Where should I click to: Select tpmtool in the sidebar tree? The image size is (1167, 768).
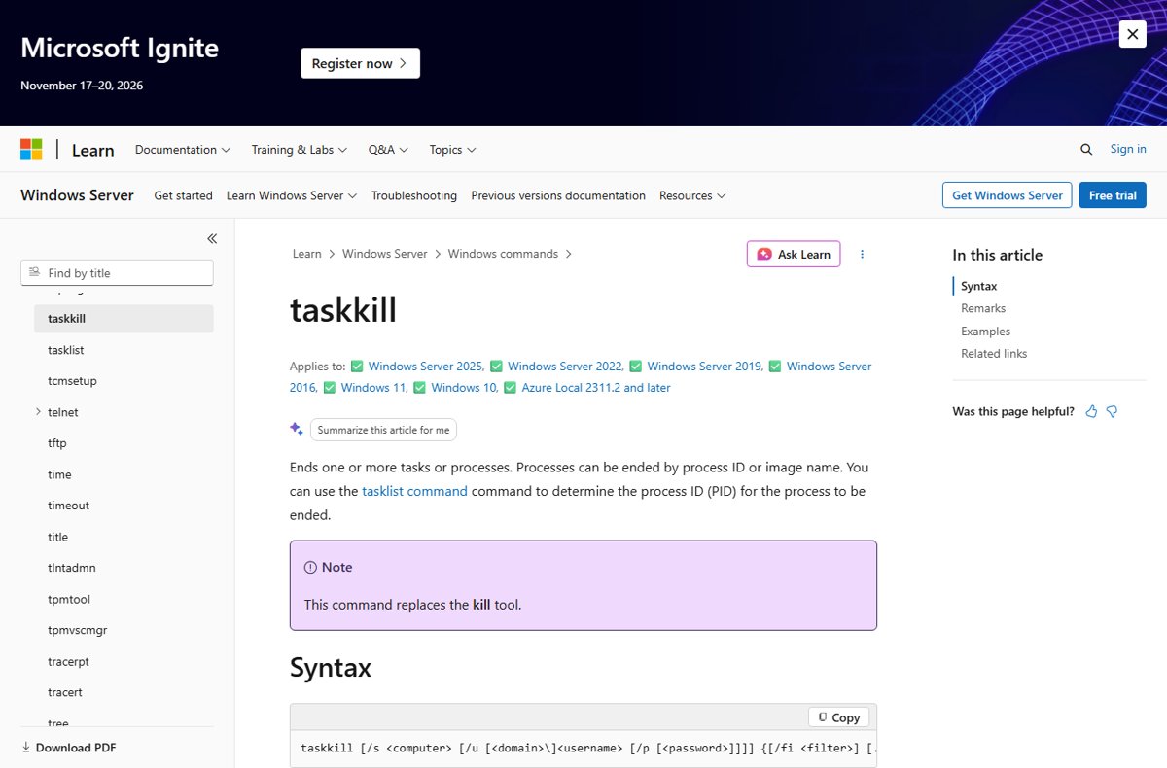click(x=124, y=599)
